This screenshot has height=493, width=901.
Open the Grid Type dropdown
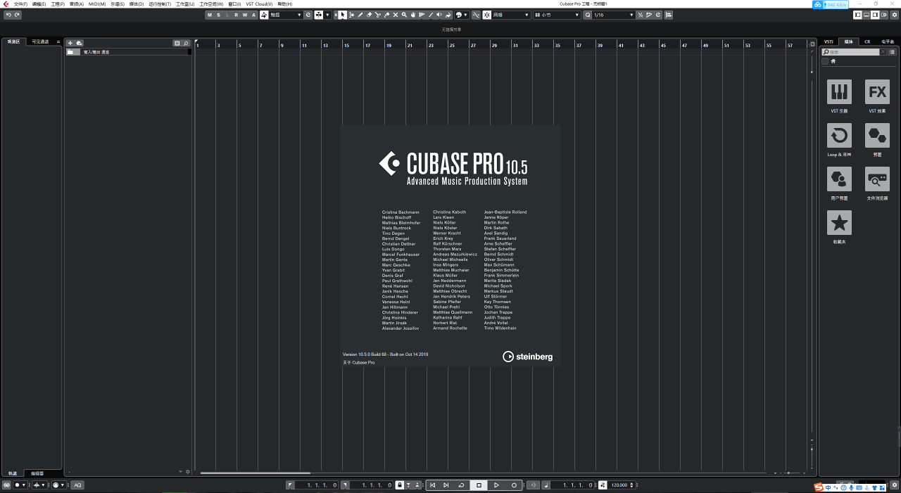[556, 15]
